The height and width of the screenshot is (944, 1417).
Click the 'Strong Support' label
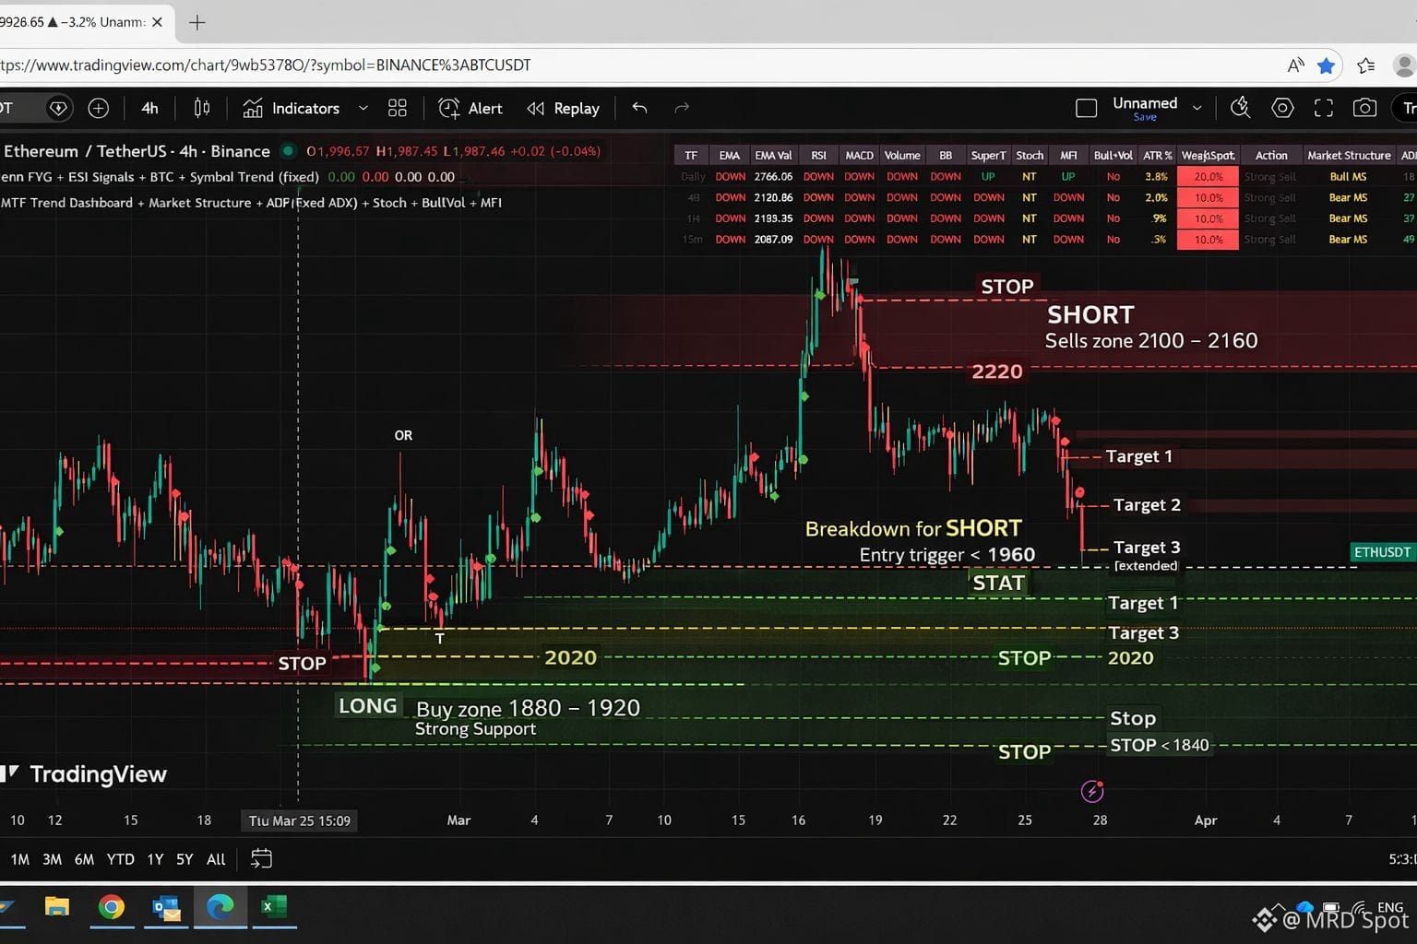475,729
